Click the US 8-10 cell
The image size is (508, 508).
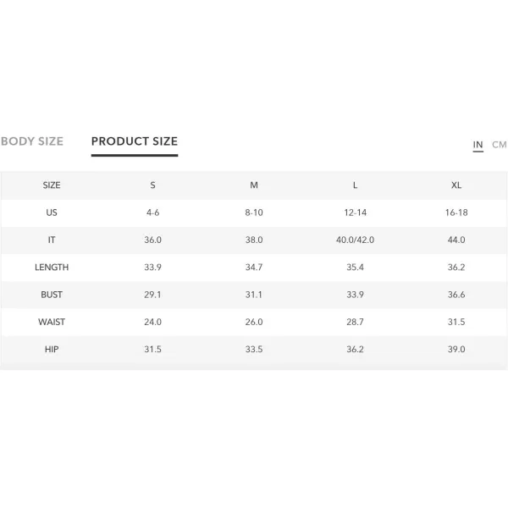[254, 213]
